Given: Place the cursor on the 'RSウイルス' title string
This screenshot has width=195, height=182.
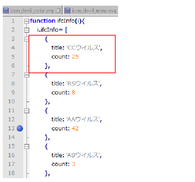Looking at the screenshot, I should coord(83,84).
